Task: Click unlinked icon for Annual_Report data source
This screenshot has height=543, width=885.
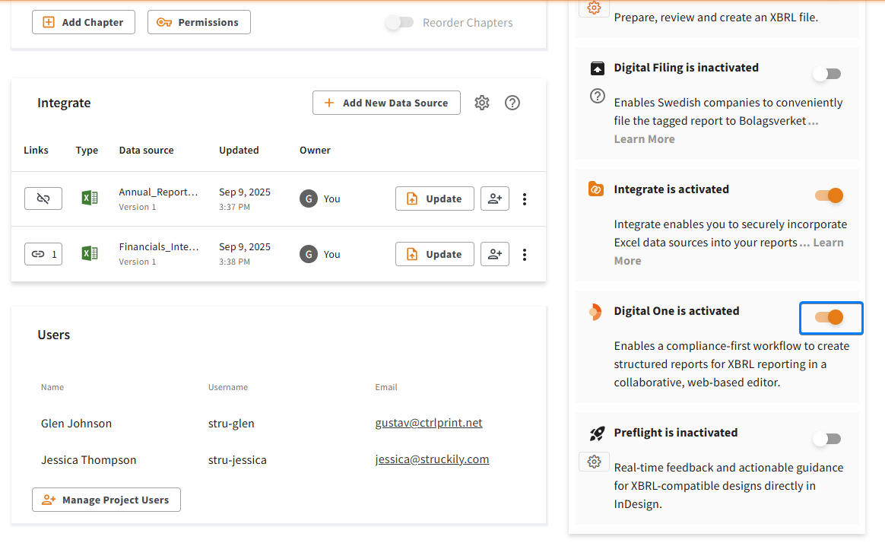Action: (x=43, y=198)
